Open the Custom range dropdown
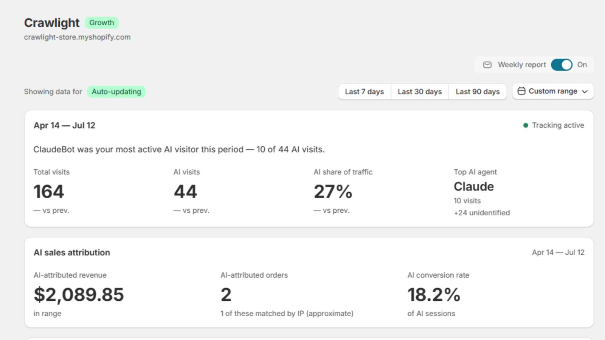 [553, 91]
